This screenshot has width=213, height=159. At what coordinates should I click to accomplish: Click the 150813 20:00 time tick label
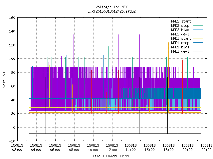point(187,147)
